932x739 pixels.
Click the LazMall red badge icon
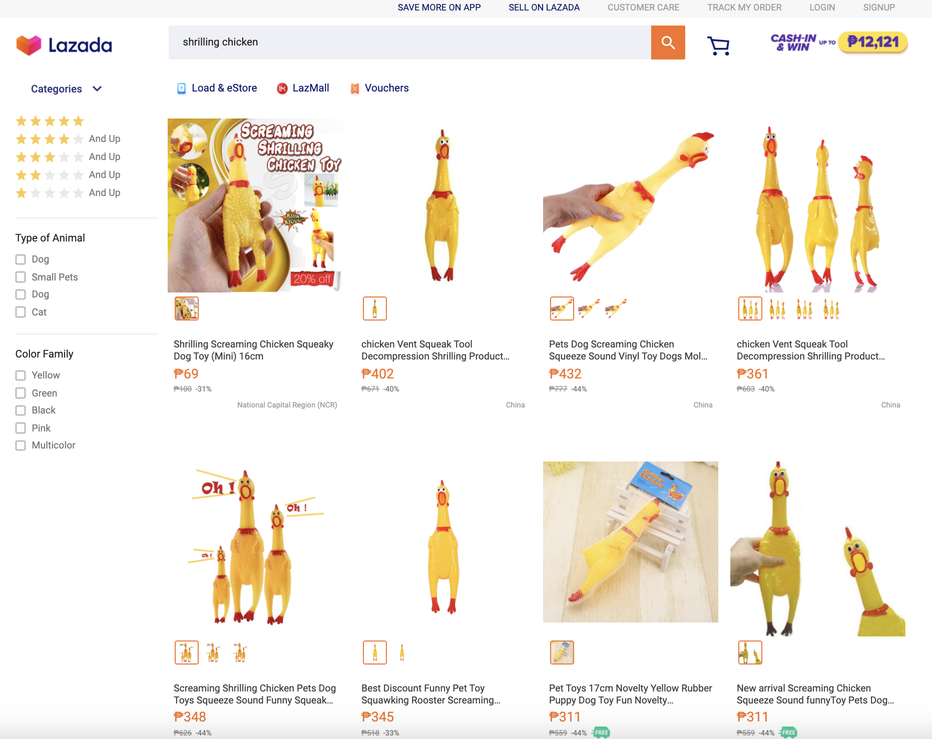pyautogui.click(x=282, y=88)
